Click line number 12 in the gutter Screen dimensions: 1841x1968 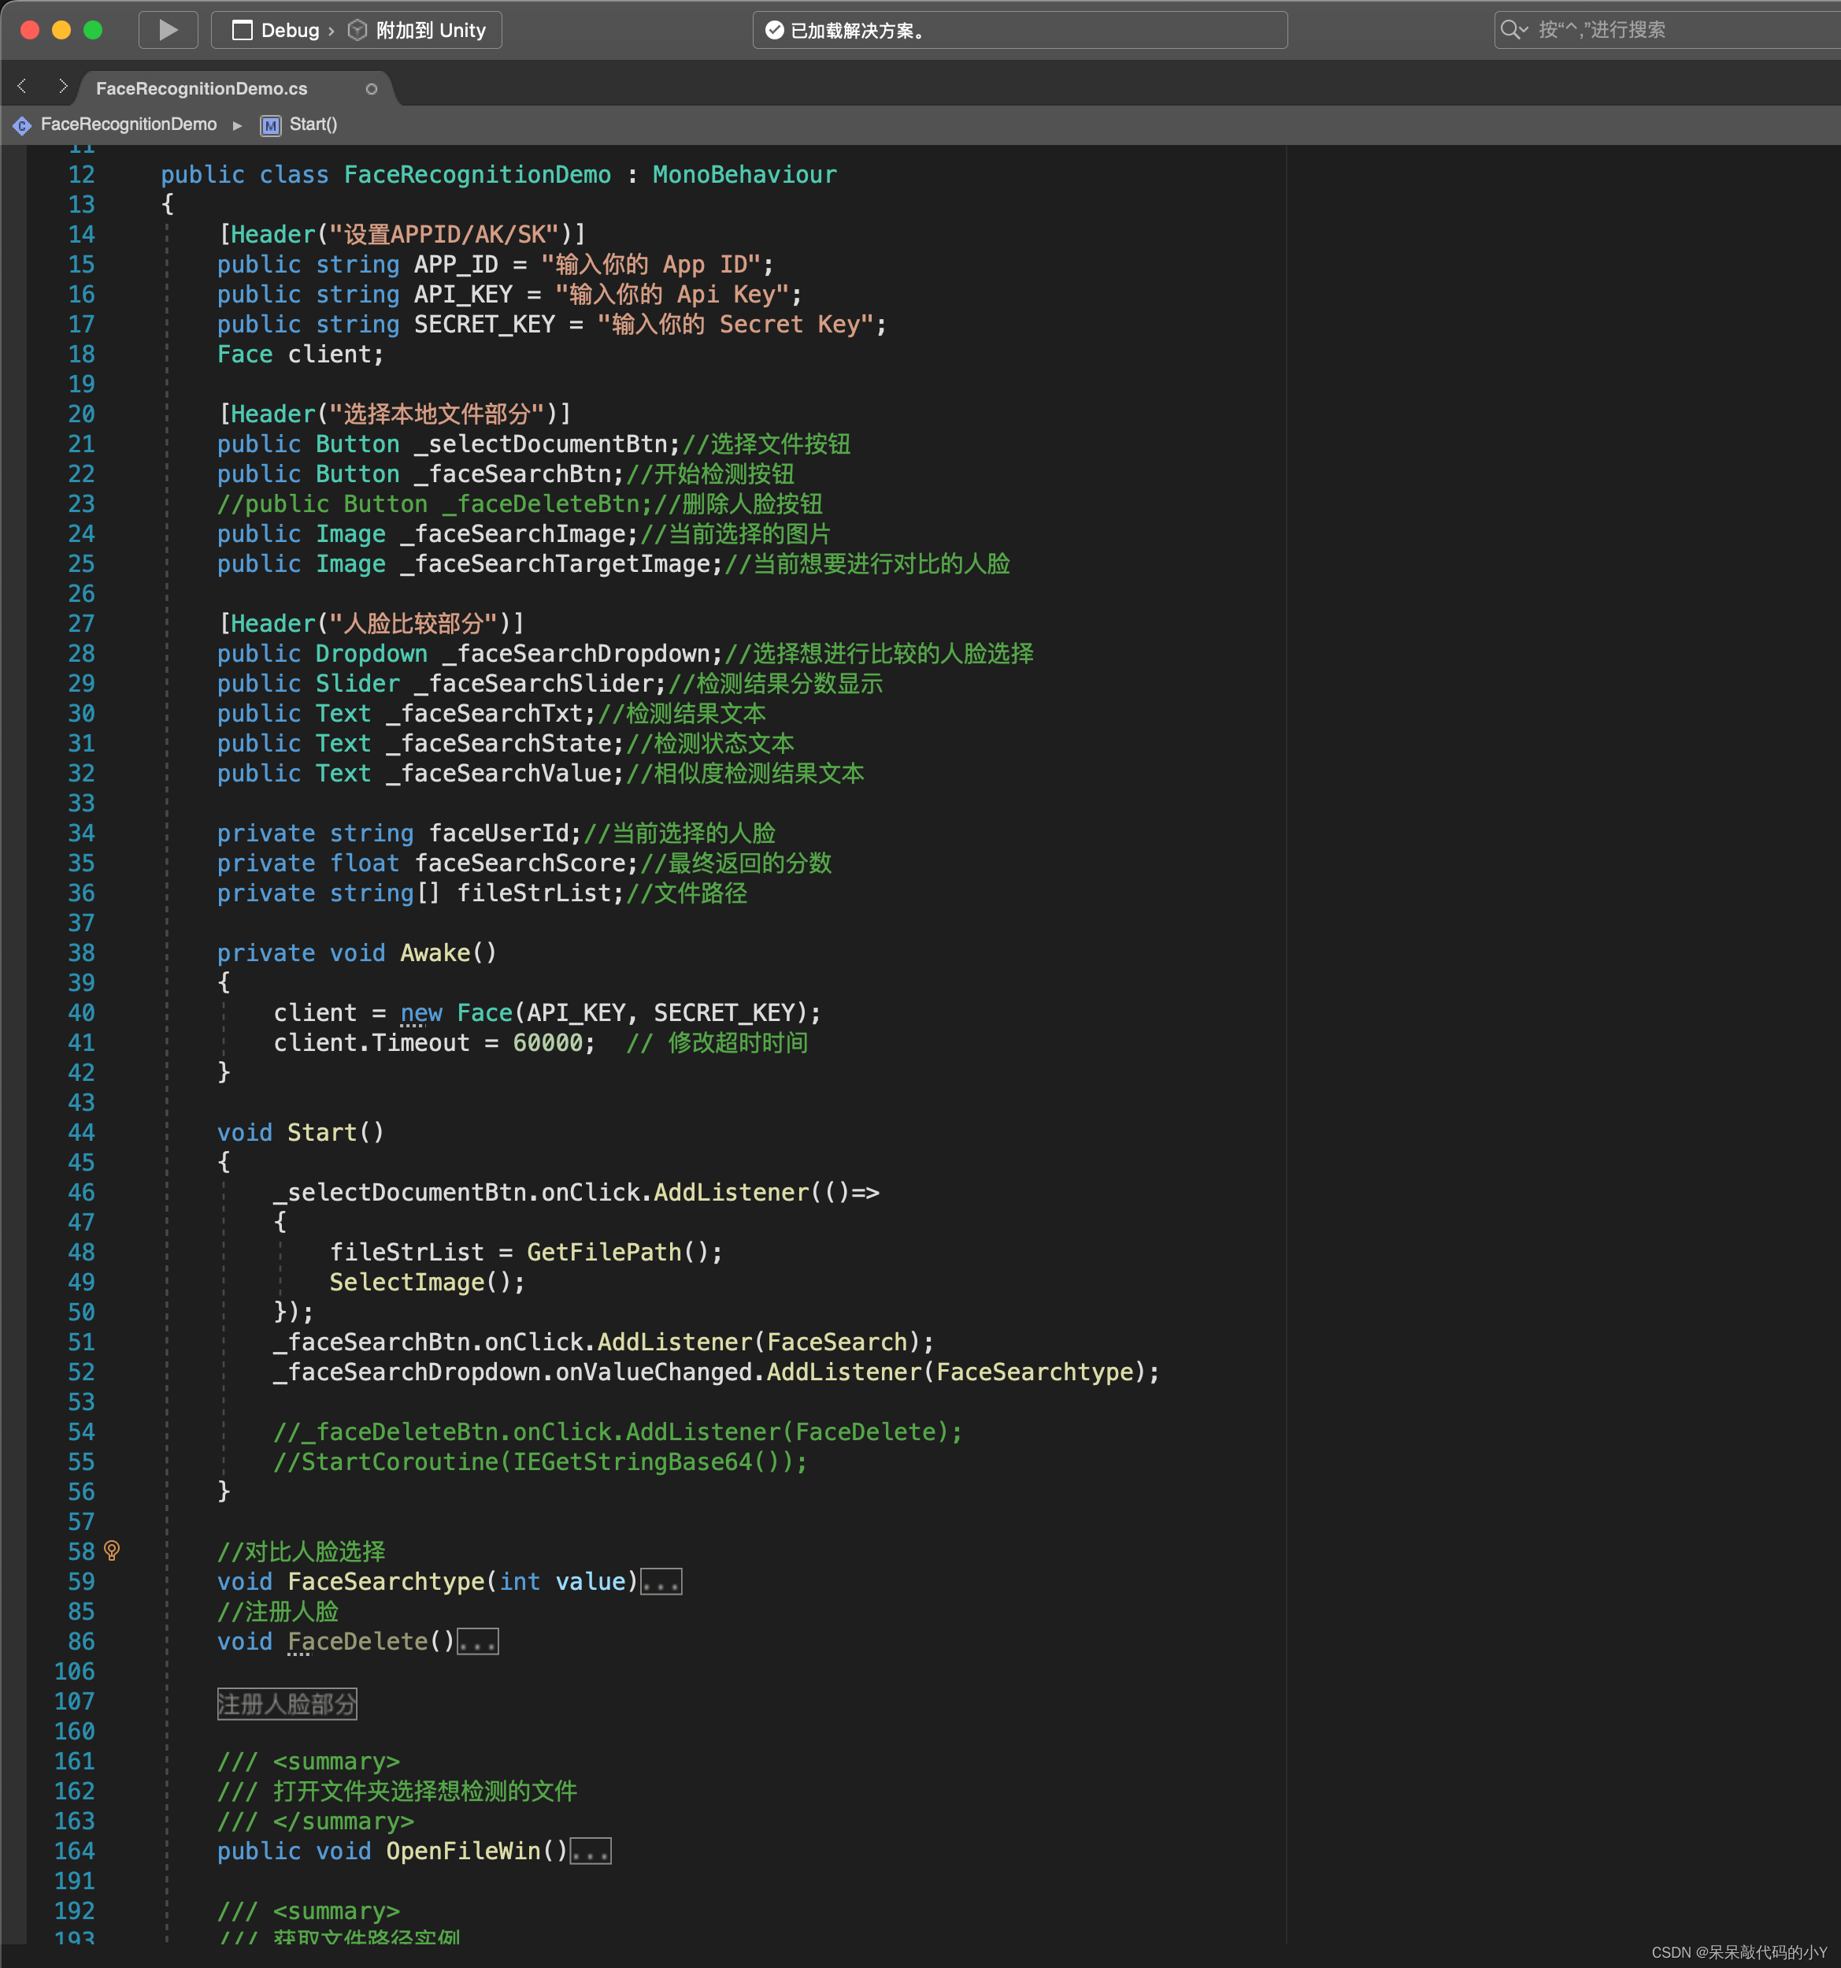(x=81, y=174)
